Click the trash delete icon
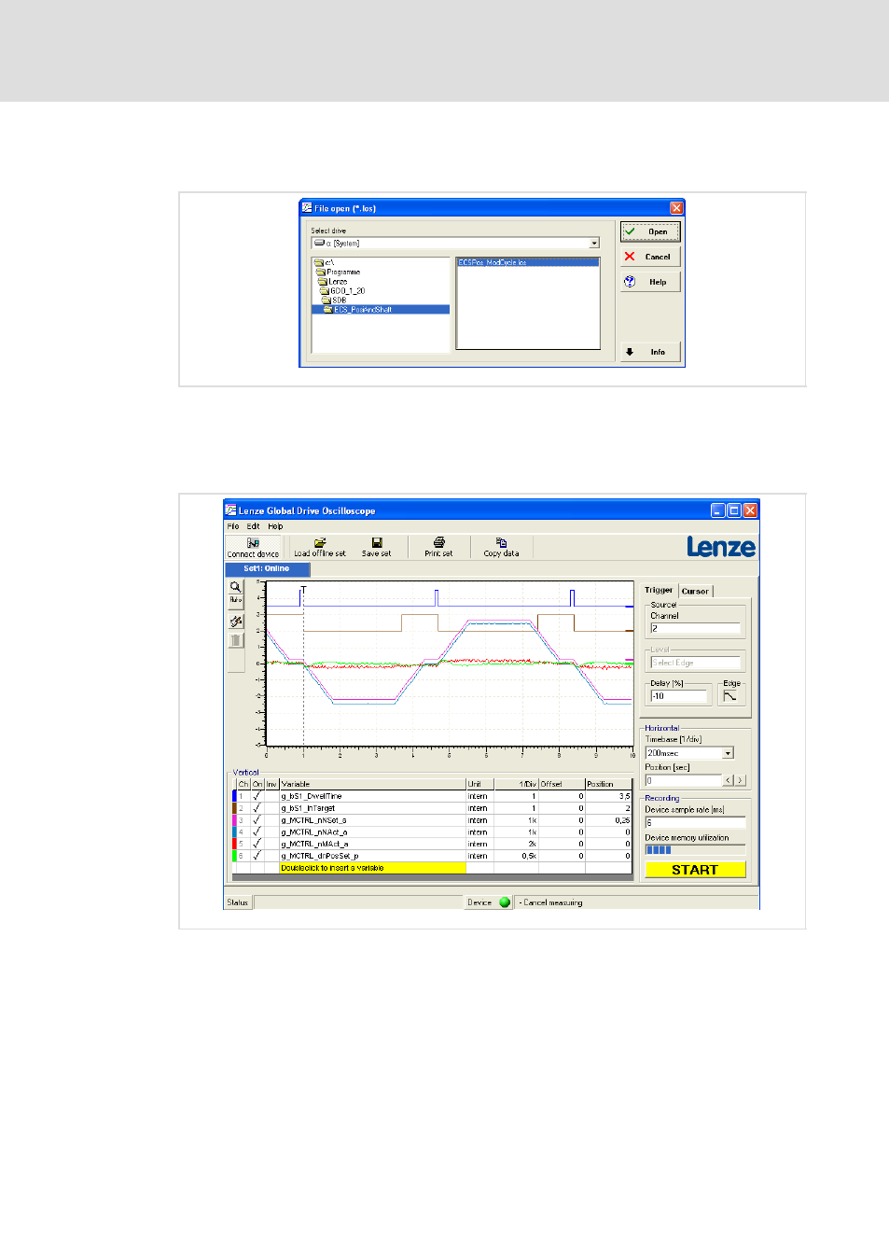This screenshot has width=889, height=1258. pyautogui.click(x=236, y=640)
